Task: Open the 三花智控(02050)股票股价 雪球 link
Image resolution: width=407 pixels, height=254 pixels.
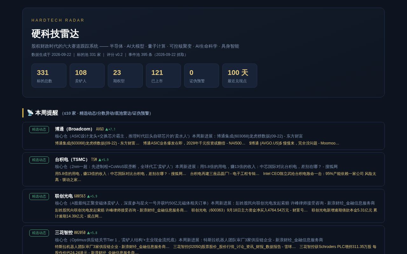Action: [x=234, y=247]
